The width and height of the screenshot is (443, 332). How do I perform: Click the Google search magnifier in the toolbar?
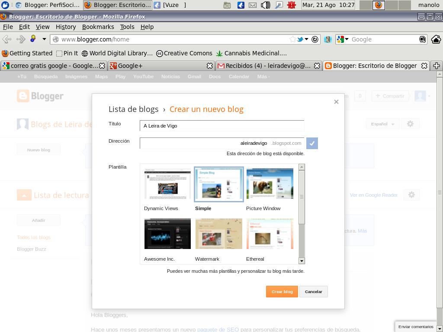[x=422, y=39]
